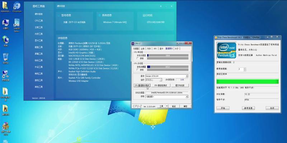Image resolution: width=287 pixels, height=143 pixels.
Task: Click the 确定 button in CPU-Z
Action: [185, 106]
